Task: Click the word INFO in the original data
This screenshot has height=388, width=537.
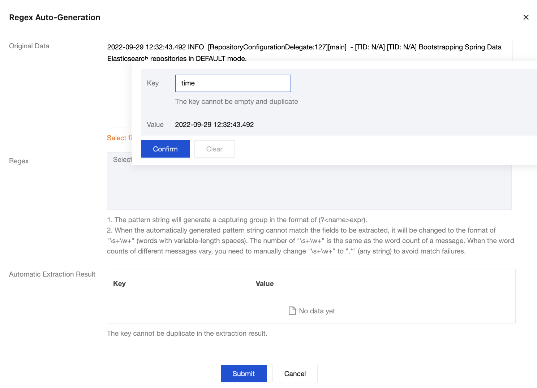Action: pos(196,47)
